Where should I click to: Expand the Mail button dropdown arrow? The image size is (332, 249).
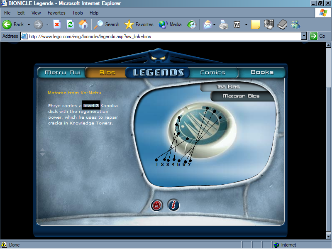(214, 25)
